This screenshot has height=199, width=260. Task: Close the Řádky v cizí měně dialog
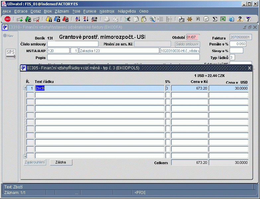[x=249, y=68]
